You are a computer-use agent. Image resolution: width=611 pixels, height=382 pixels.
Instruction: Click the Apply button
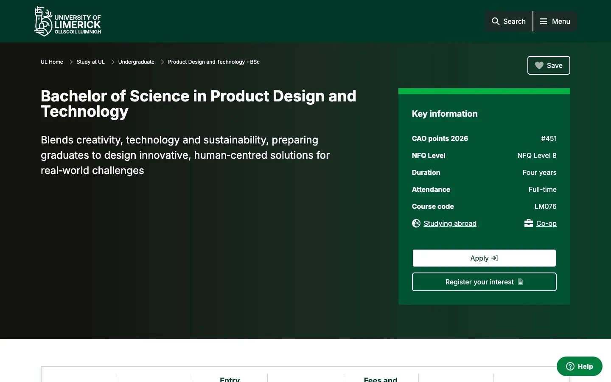pos(484,258)
